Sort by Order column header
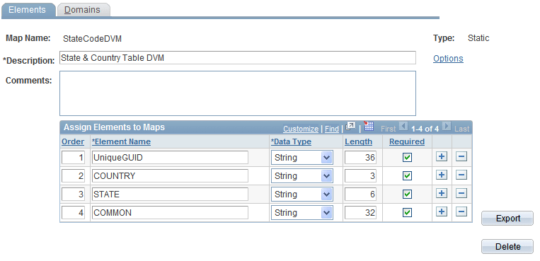The height and width of the screenshot is (261, 540). (x=73, y=141)
